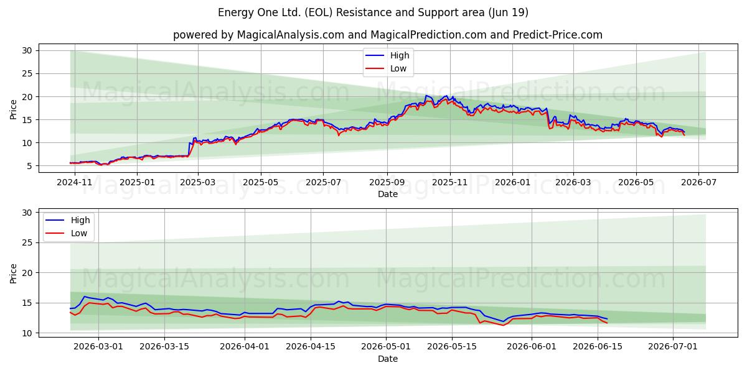Click the '2026-03-15' tick label
Screen dimensions: 747x373
(164, 347)
